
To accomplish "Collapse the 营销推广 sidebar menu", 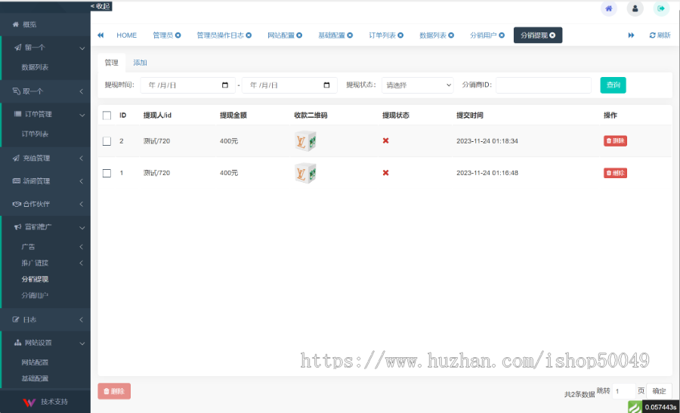I will (45, 227).
